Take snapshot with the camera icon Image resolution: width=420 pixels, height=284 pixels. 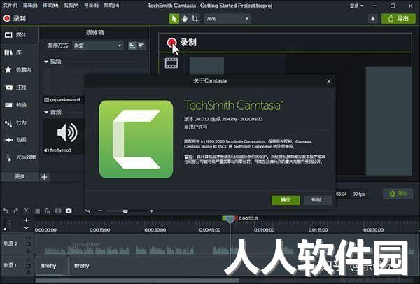click(x=69, y=211)
